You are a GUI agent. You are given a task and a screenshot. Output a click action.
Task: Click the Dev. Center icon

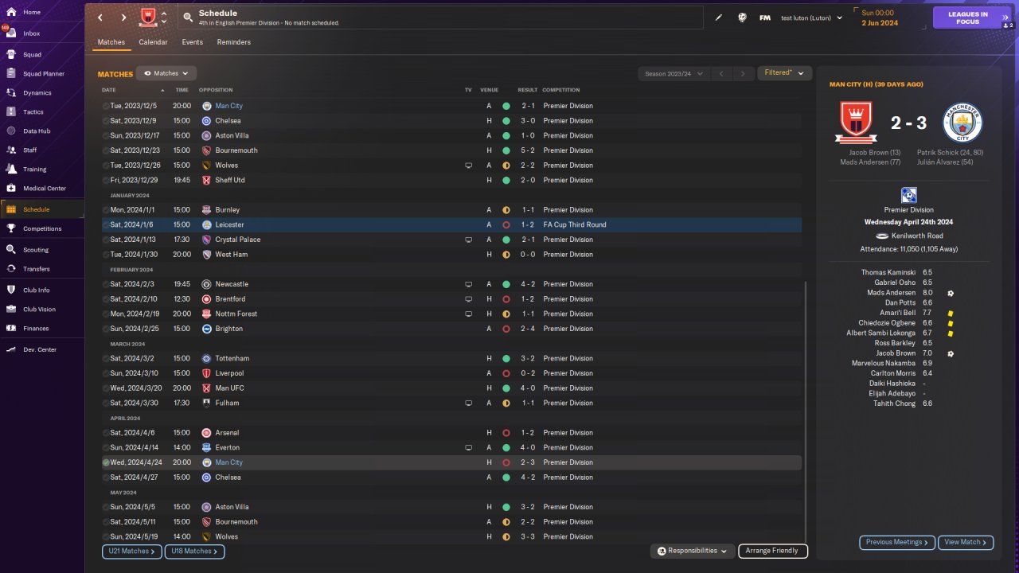click(x=11, y=350)
